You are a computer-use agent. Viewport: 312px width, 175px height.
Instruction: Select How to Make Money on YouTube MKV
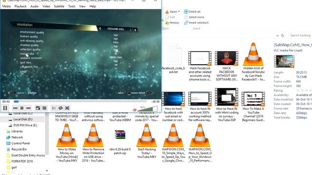click(67, 143)
